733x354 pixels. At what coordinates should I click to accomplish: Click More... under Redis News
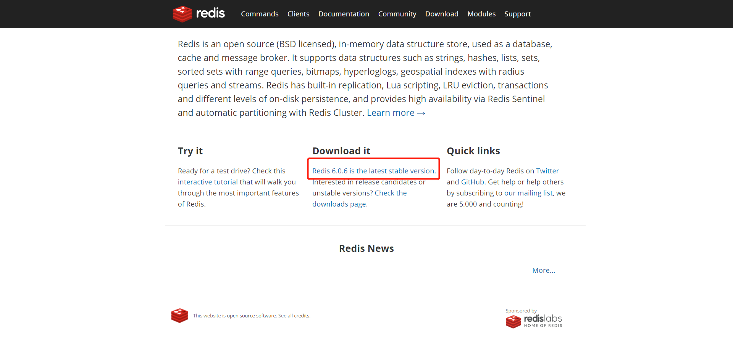click(x=544, y=271)
